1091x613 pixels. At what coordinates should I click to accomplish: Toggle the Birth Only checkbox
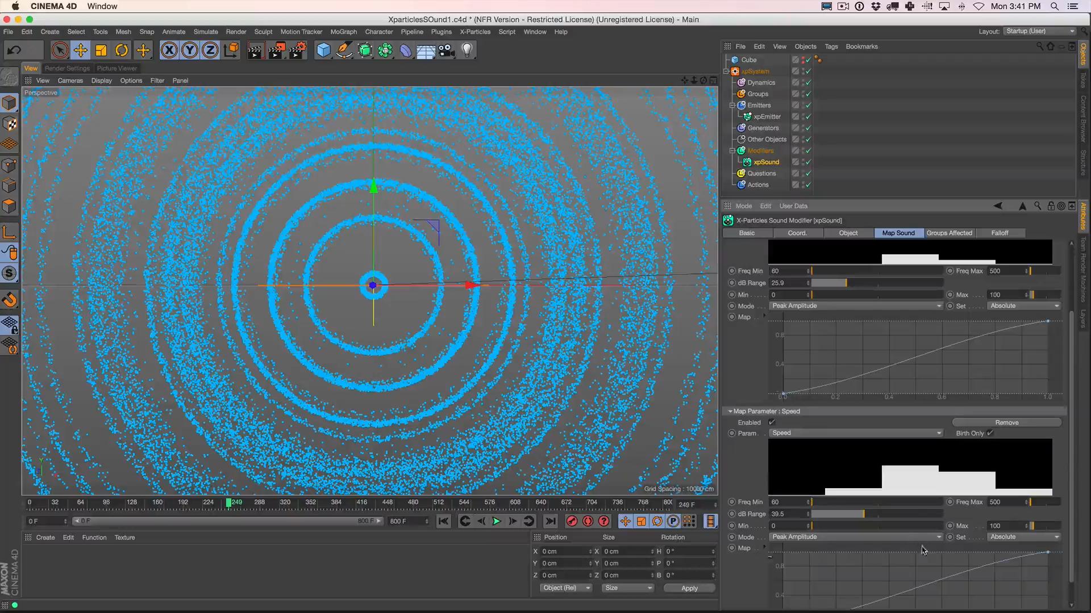990,433
